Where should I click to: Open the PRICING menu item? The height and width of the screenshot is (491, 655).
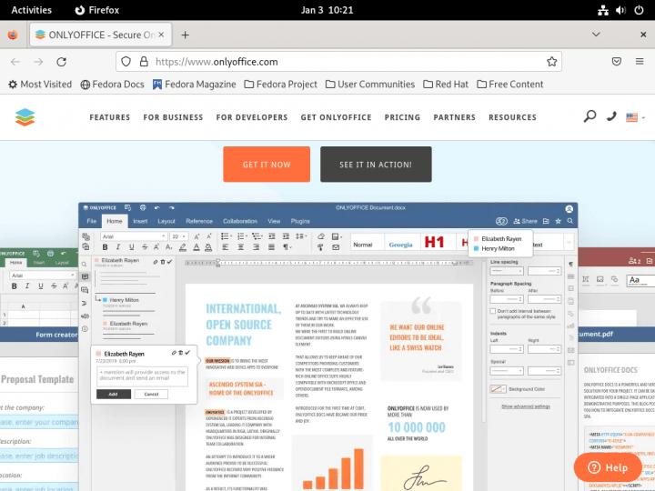pyautogui.click(x=402, y=117)
